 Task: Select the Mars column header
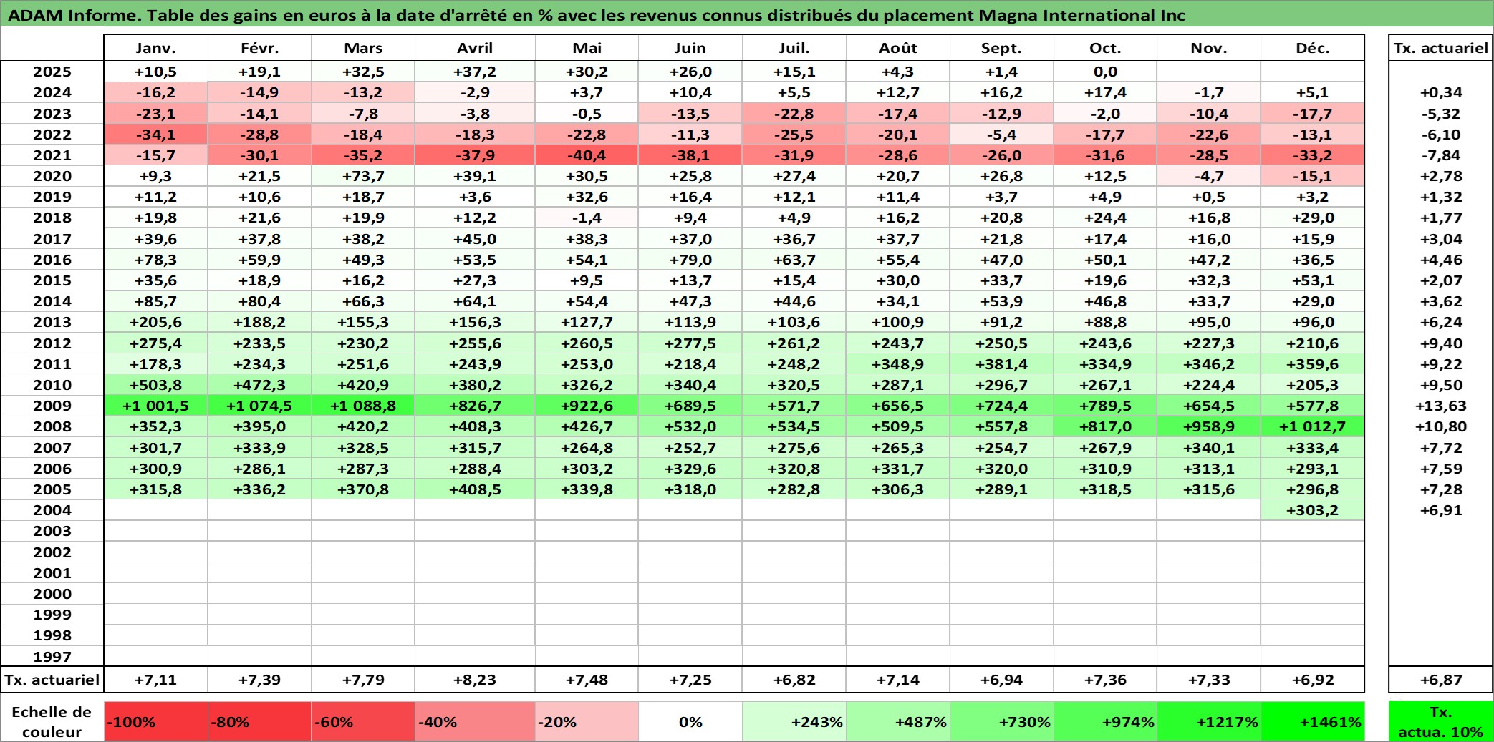pos(363,48)
